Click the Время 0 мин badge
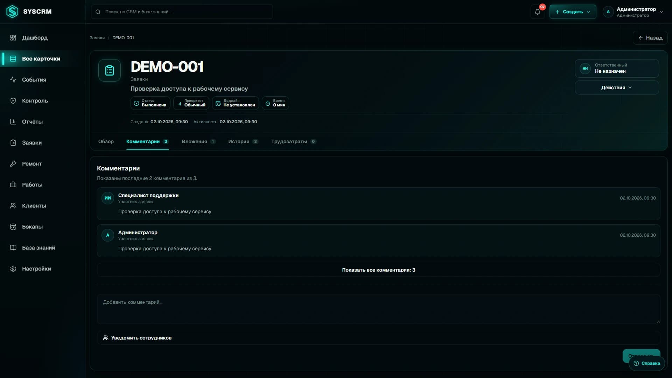Viewport: 672px width, 378px height. 275,103
